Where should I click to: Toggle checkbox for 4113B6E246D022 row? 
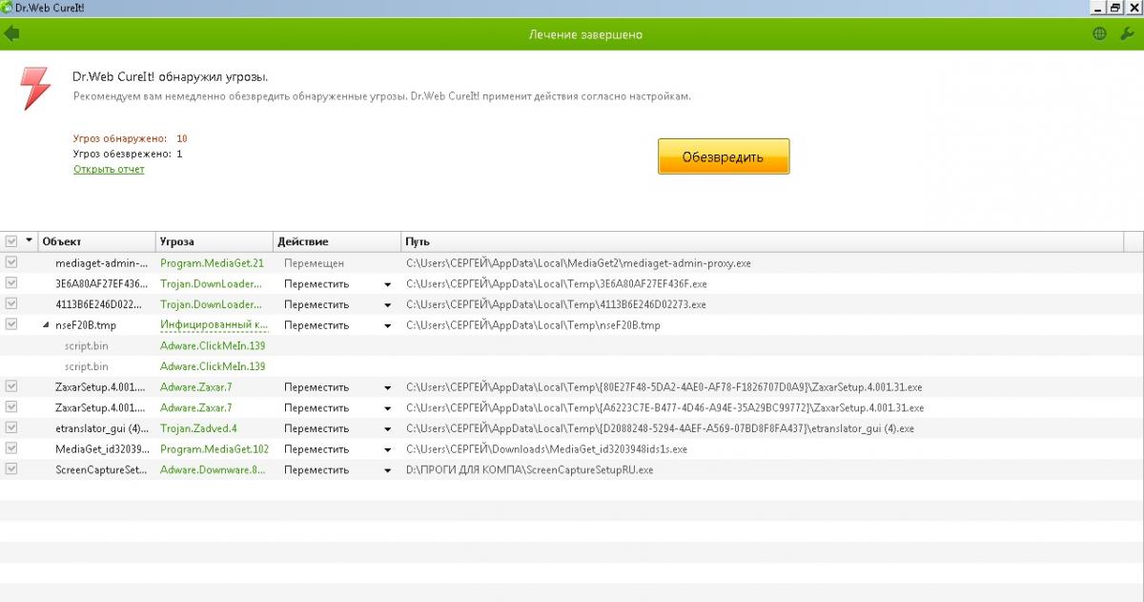11,304
